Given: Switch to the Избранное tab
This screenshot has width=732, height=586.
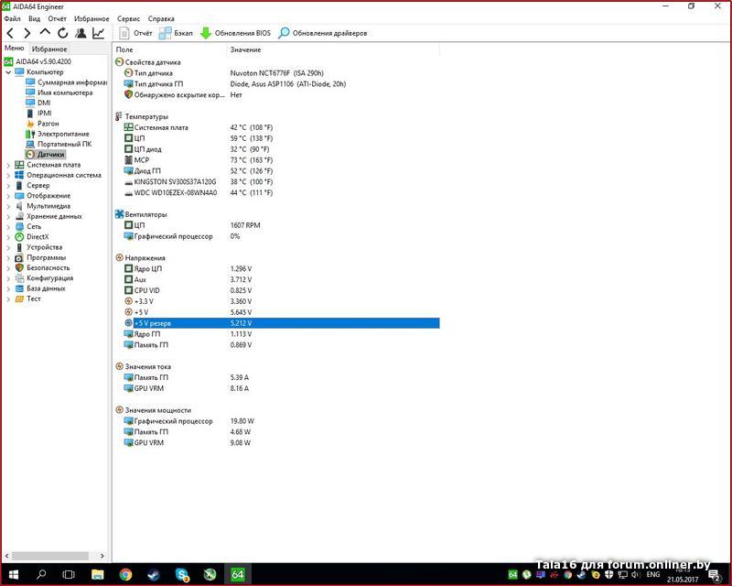Looking at the screenshot, I should tap(48, 49).
